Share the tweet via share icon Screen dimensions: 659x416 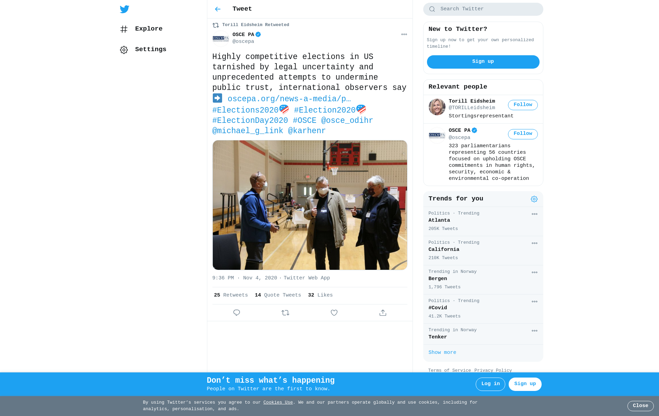(x=383, y=313)
